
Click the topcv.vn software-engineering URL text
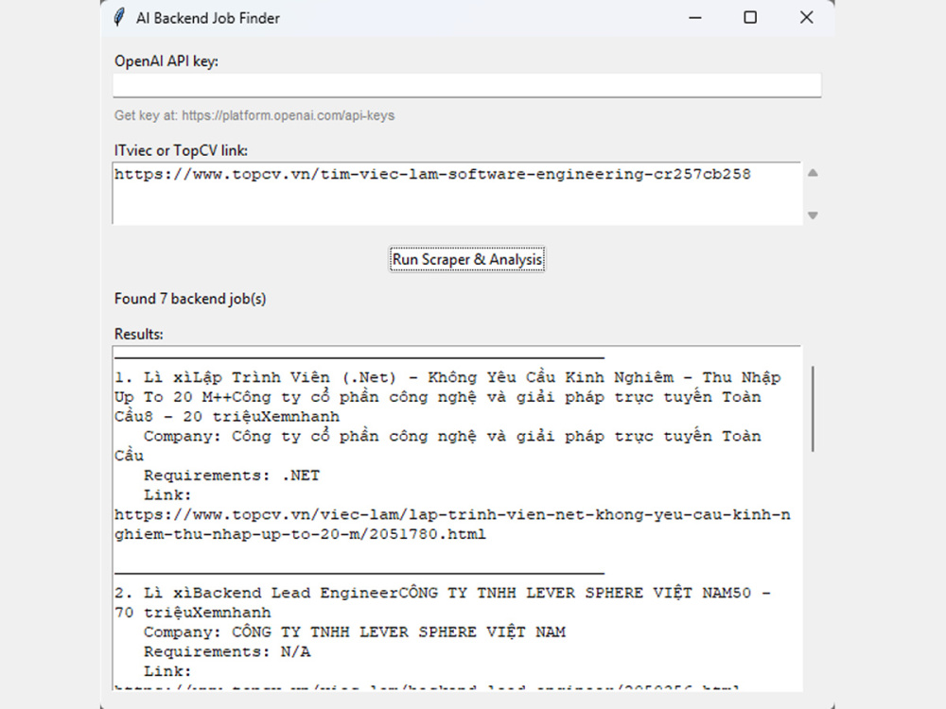pos(432,174)
